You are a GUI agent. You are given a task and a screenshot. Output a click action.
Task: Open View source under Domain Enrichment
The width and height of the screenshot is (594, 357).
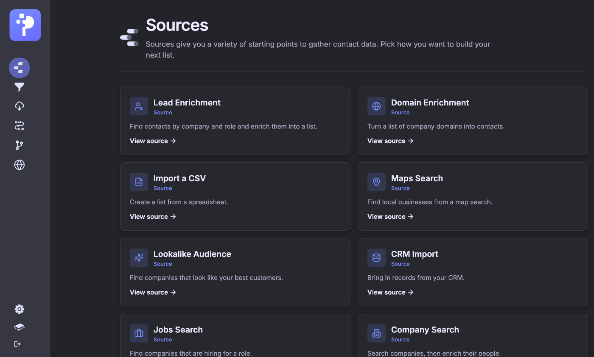click(390, 141)
